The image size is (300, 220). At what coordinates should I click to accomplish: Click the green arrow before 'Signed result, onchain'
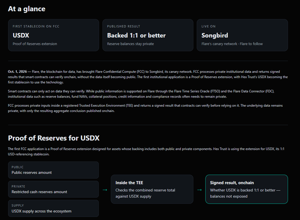click(x=199, y=190)
